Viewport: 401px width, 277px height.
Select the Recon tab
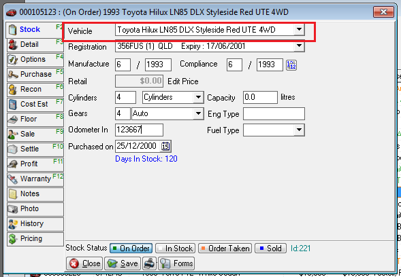[35, 90]
